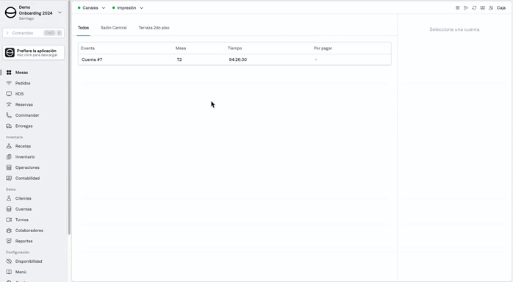Click the users icon next to Caja
This screenshot has width=513, height=282.
(491, 8)
